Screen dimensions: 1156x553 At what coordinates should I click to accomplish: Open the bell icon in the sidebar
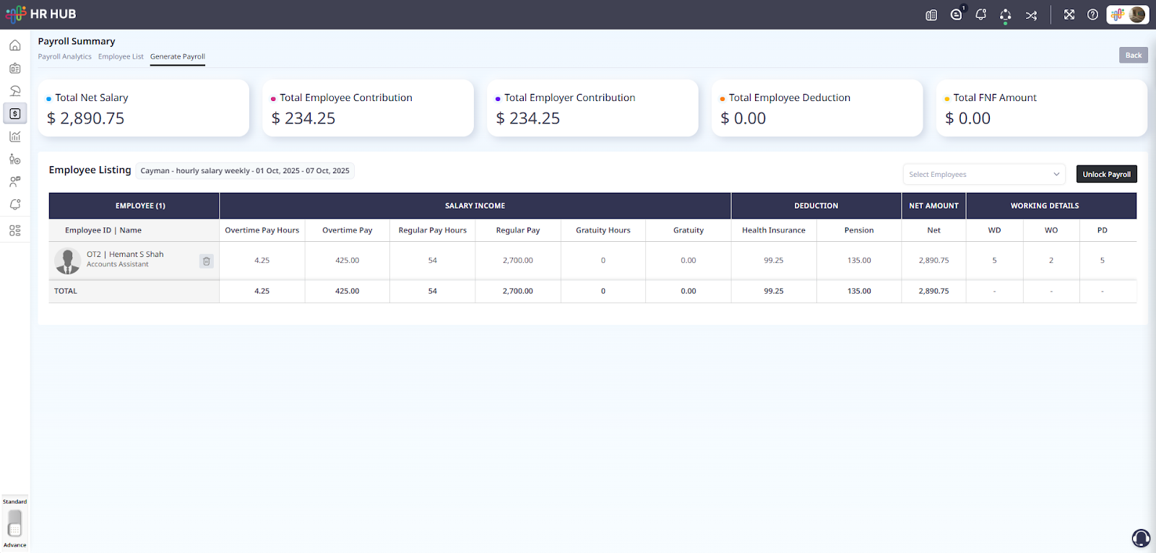(15, 205)
